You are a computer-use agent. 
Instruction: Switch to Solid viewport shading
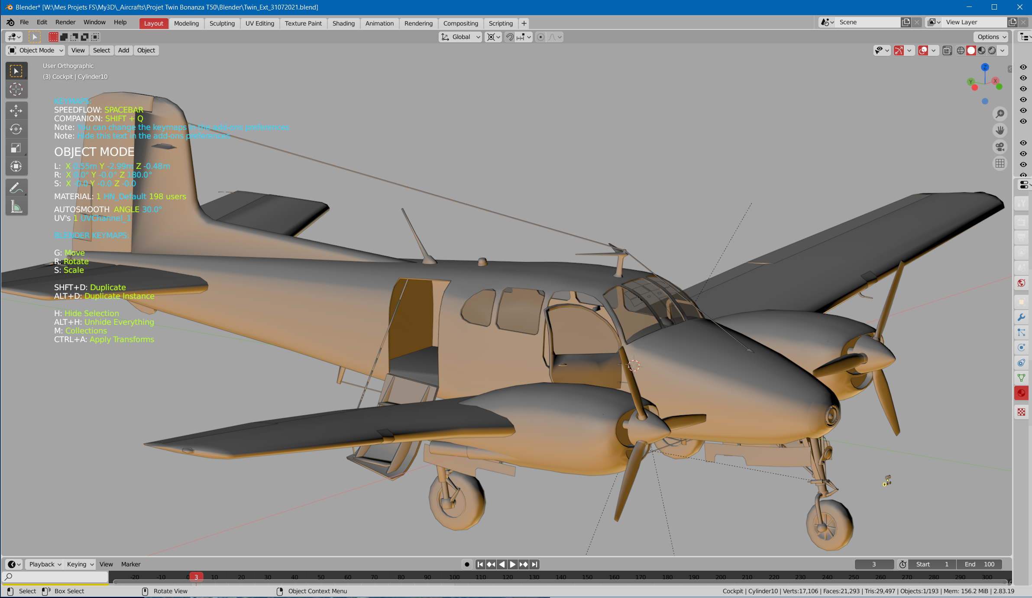click(x=971, y=51)
